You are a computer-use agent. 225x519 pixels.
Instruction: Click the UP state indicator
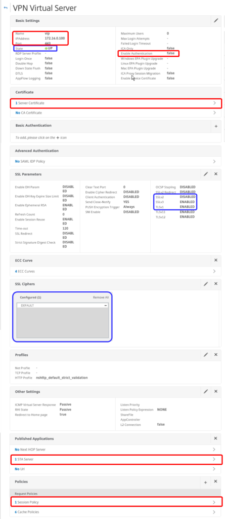pyautogui.click(x=49, y=48)
